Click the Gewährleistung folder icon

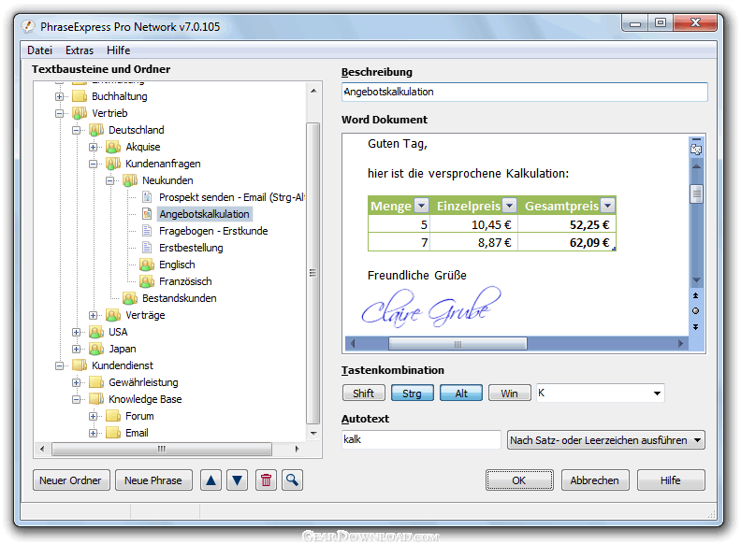96,382
